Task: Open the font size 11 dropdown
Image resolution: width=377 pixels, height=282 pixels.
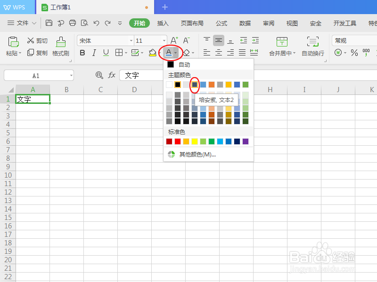Action: 164,40
